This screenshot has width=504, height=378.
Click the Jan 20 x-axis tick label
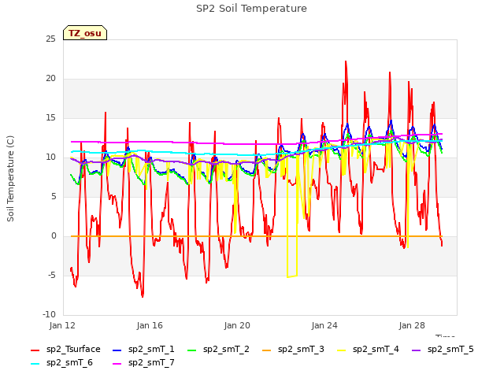(x=237, y=325)
